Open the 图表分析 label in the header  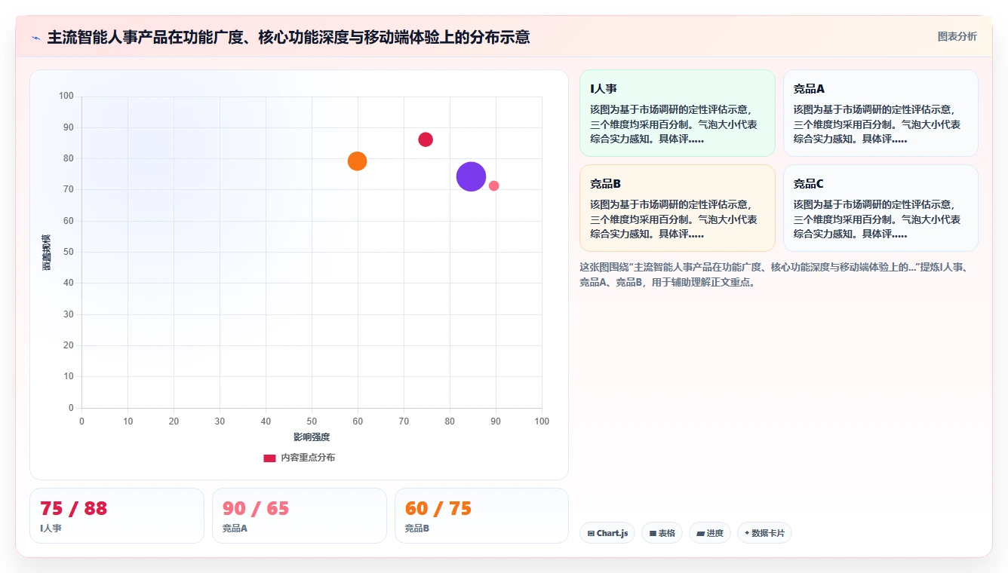(957, 36)
